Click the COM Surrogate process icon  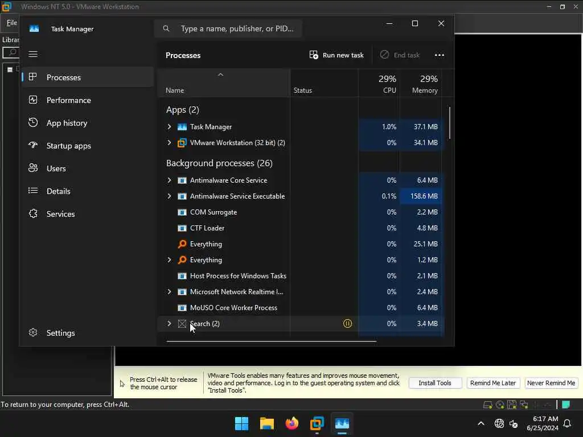tap(182, 212)
